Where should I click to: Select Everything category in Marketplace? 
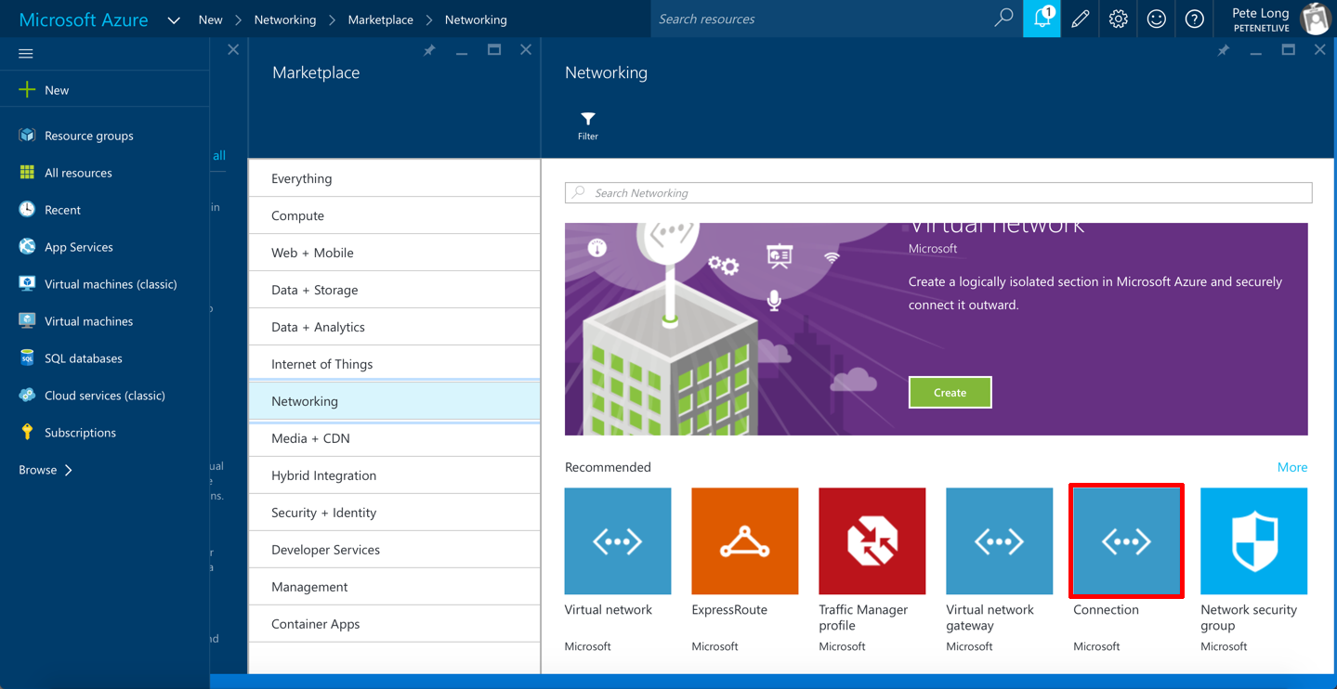[394, 178]
